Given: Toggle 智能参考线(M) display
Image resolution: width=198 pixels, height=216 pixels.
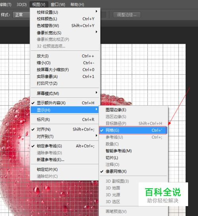Looking at the screenshot, I should click(x=133, y=151).
